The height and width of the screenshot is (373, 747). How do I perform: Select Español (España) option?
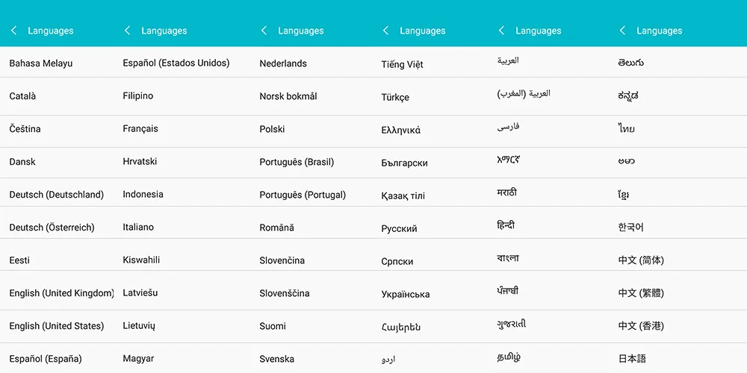46,359
